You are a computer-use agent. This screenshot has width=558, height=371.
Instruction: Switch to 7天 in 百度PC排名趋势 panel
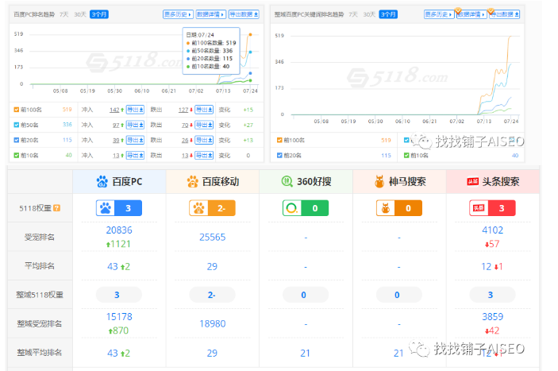pos(64,14)
